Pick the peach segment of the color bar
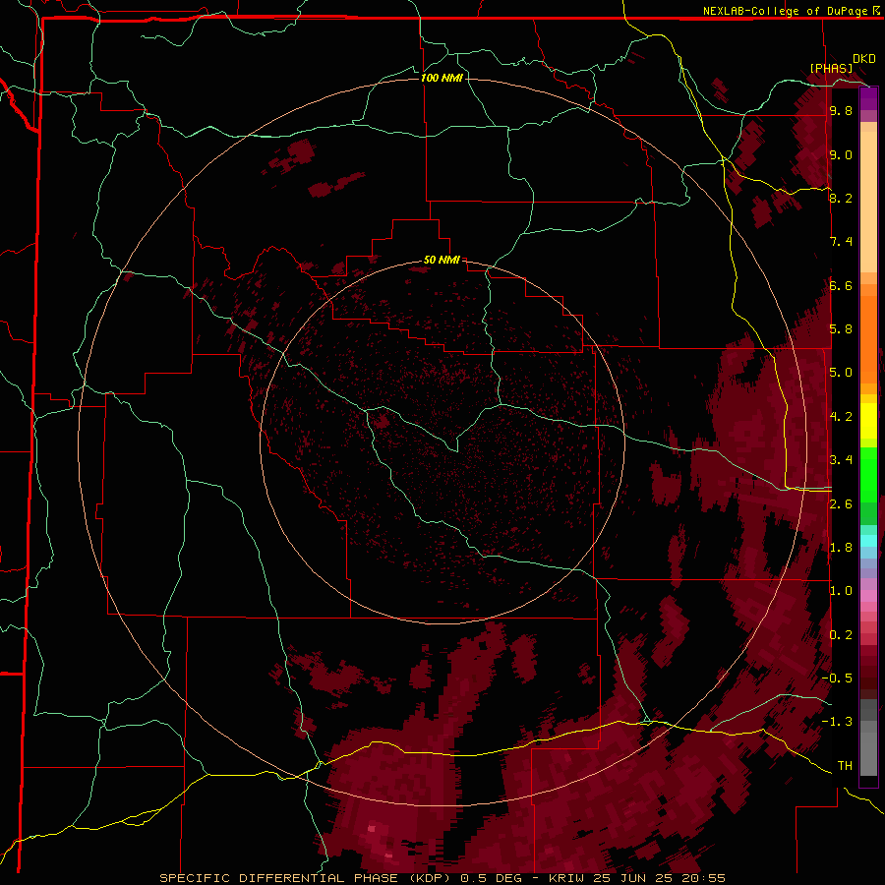885x885 pixels. 868,202
